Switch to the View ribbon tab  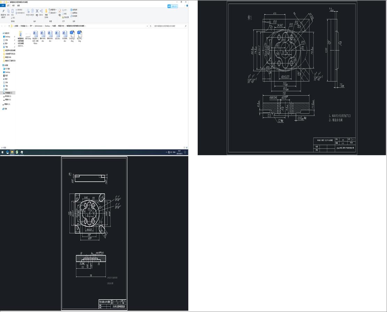[x=18, y=6]
